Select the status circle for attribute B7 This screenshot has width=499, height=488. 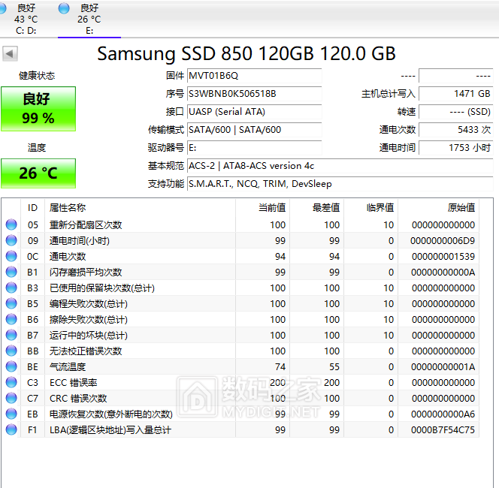tap(11, 335)
